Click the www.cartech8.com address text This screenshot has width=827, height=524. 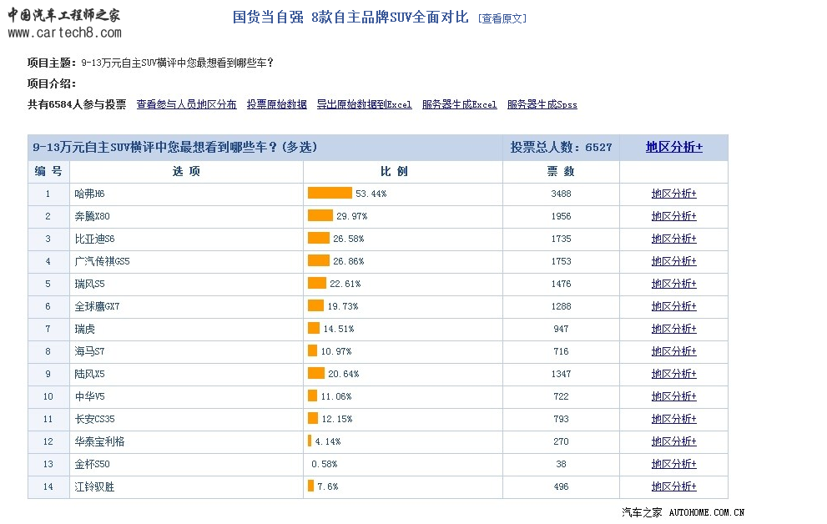point(64,33)
